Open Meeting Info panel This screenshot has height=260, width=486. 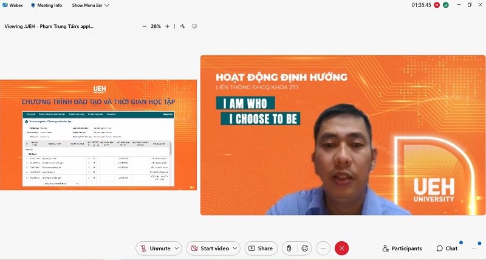(x=46, y=5)
